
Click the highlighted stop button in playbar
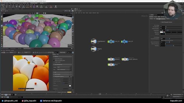[x=6, y=95]
